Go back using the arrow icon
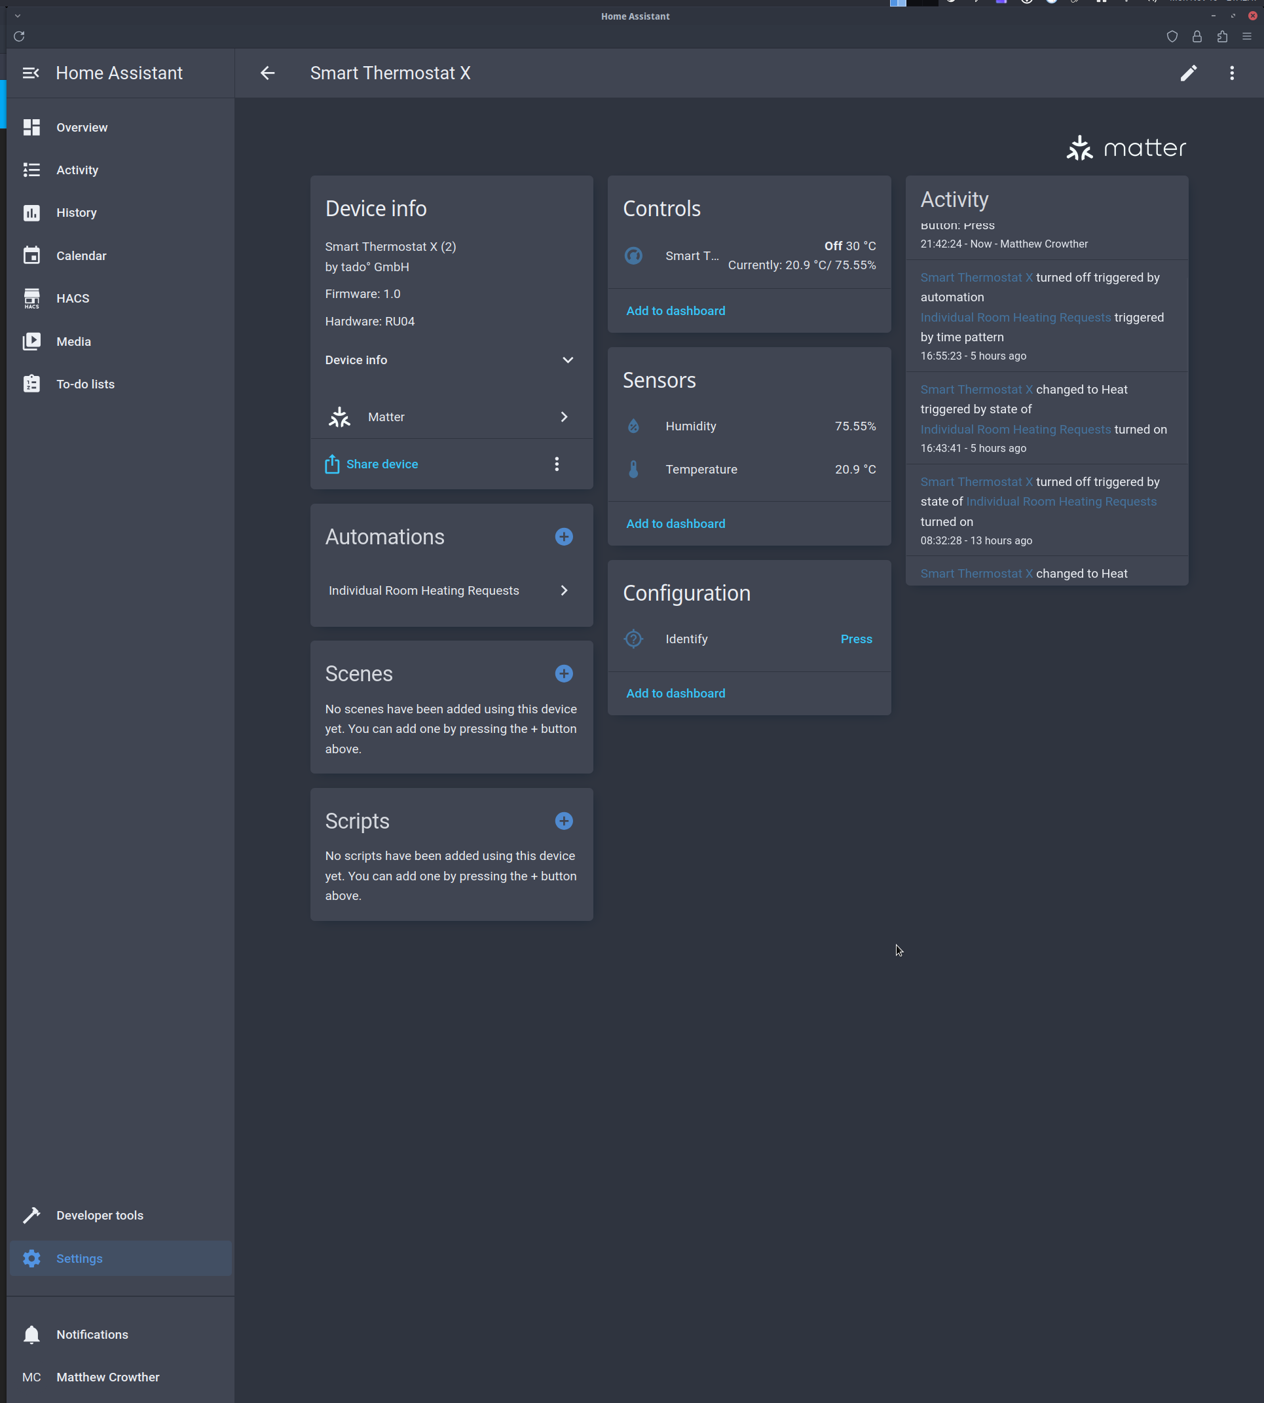This screenshot has height=1403, width=1264. pyautogui.click(x=267, y=73)
